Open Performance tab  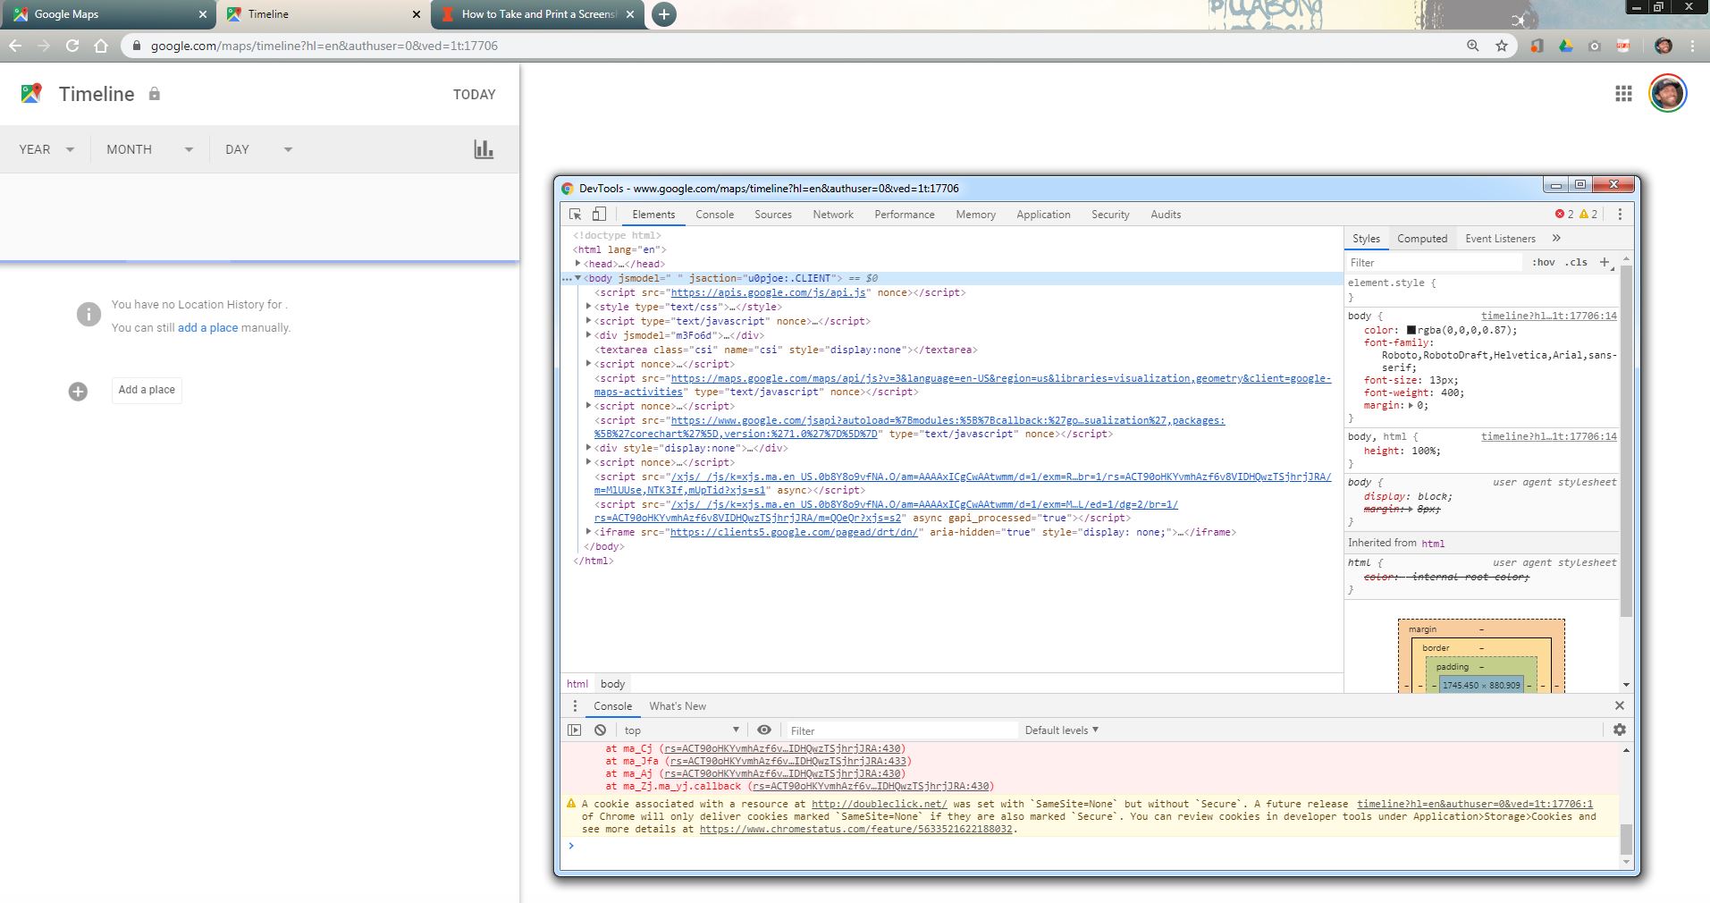coord(905,215)
